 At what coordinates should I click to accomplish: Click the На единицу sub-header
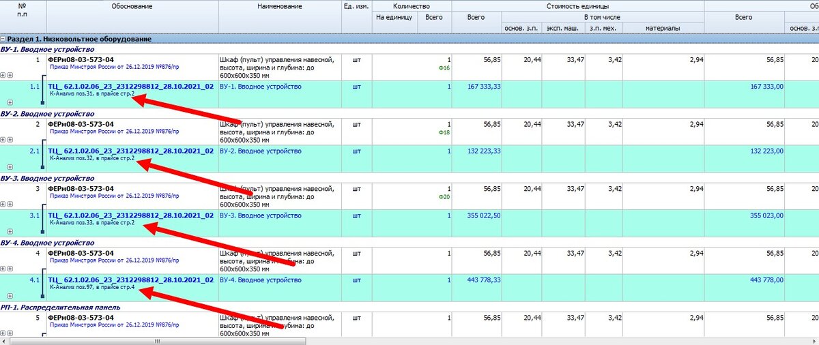point(394,17)
